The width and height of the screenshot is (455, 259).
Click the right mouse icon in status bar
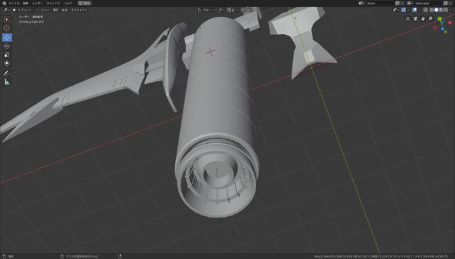(x=120, y=256)
